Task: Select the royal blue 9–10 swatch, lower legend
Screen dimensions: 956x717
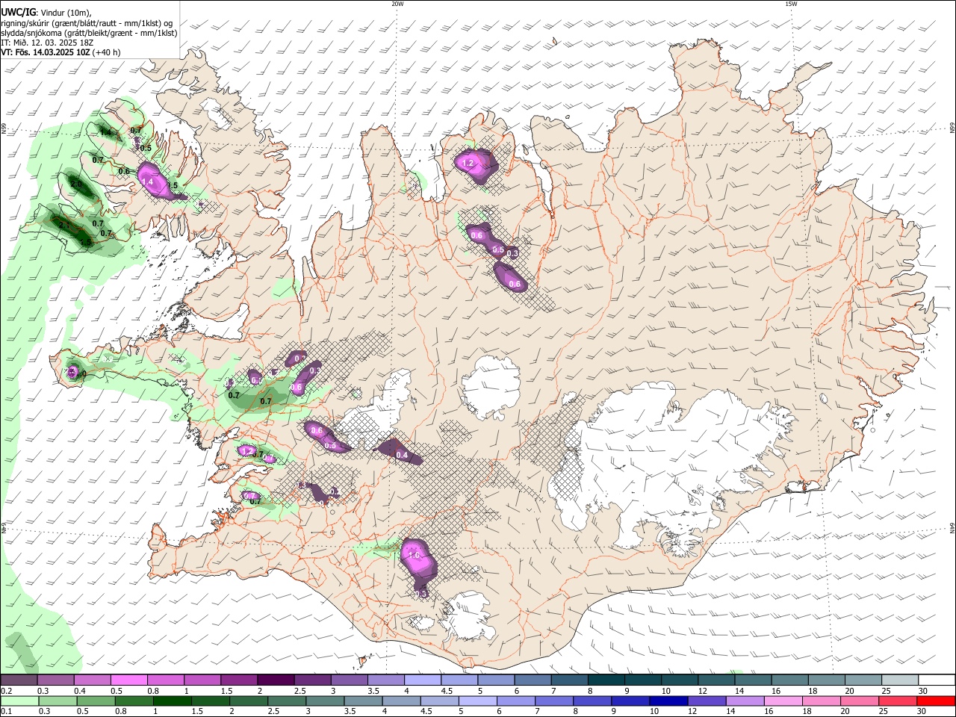Action: (630, 701)
